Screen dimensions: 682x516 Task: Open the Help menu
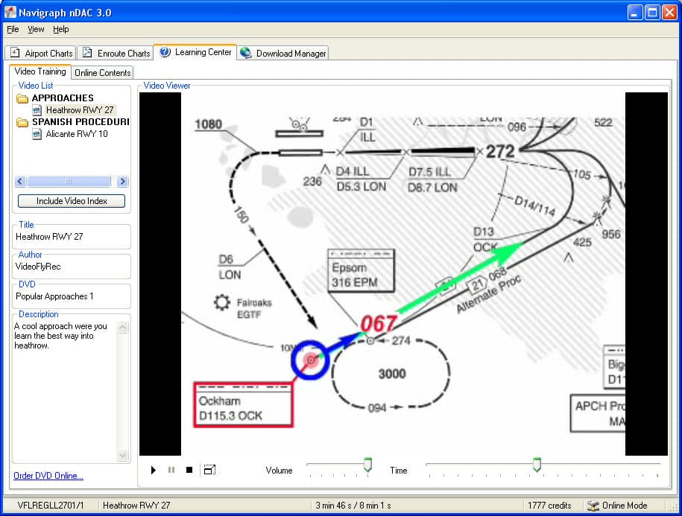coord(61,29)
